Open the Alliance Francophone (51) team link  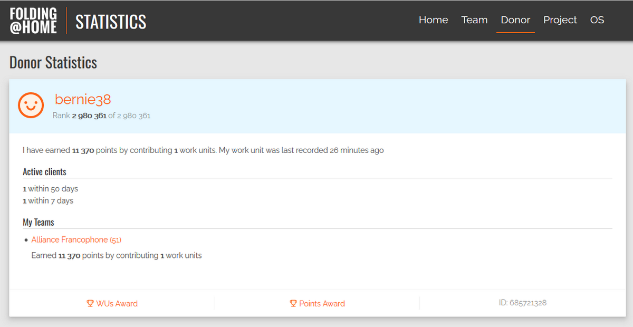tap(76, 239)
